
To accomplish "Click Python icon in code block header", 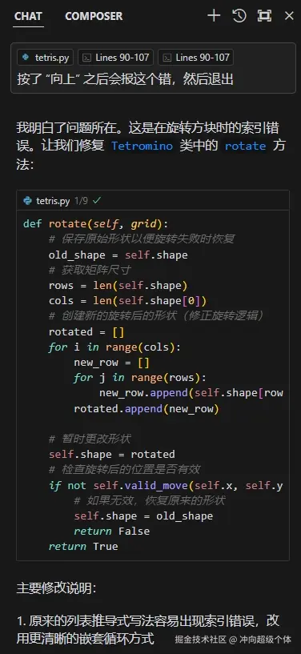I will point(28,201).
